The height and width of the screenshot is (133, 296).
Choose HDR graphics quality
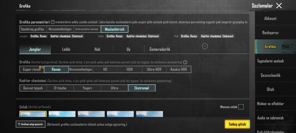[x=130, y=69]
